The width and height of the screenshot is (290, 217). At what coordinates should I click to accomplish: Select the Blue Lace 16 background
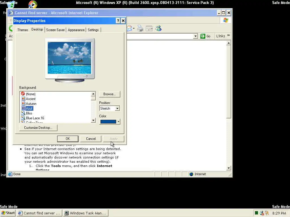point(35,118)
